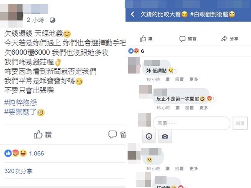Expand 更多 under the crying emoji comment
Screen dimensions: 251x188
click(194, 168)
